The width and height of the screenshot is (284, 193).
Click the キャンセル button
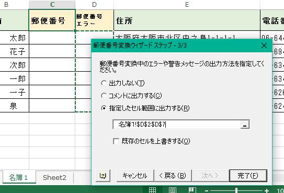[135, 176]
